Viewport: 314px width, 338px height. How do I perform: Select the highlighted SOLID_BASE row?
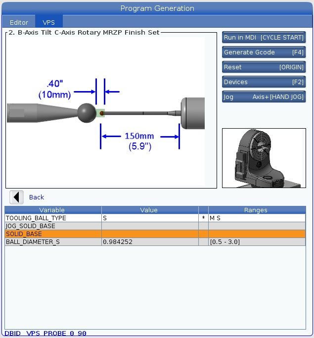point(155,234)
